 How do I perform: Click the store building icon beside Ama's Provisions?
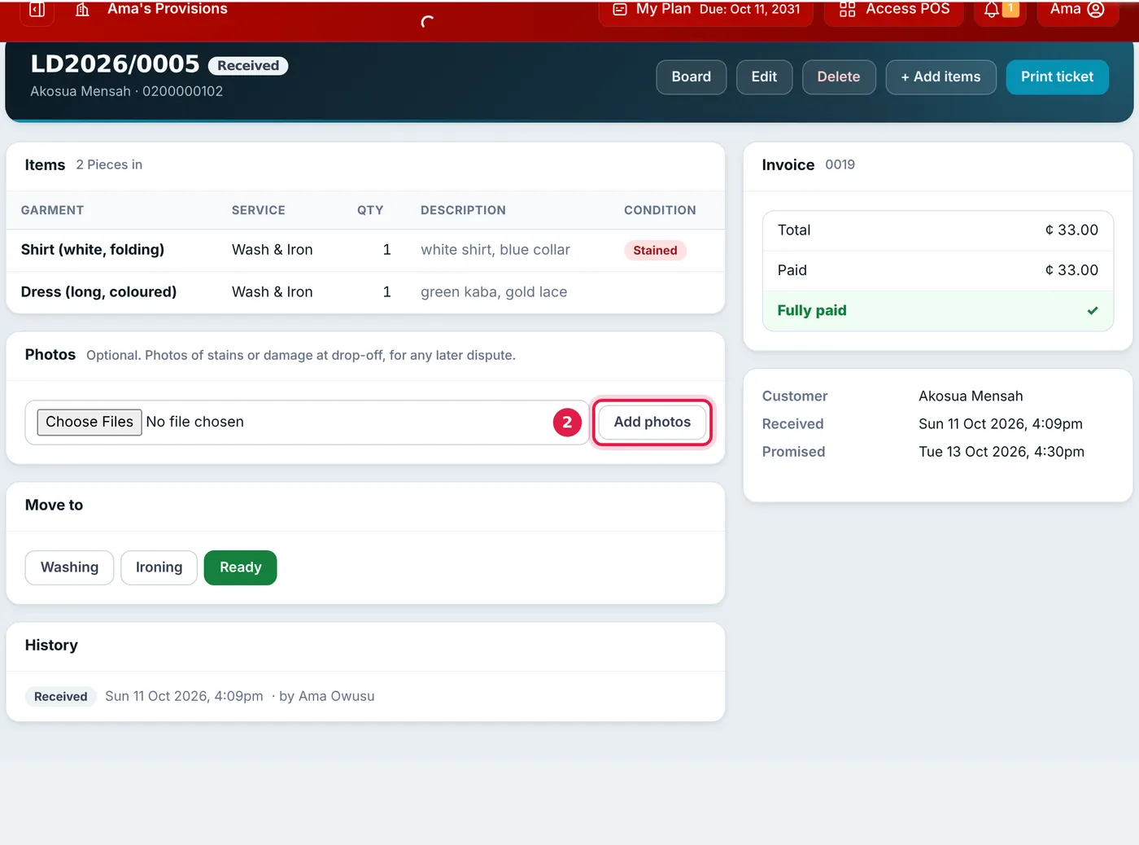82,10
